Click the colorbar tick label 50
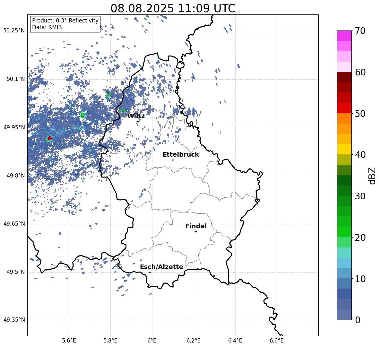The width and height of the screenshot is (380, 347). click(360, 114)
